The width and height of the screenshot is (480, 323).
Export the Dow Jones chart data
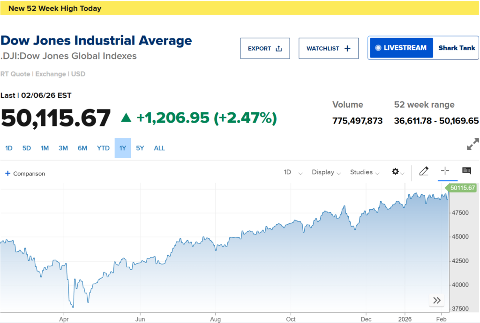click(265, 48)
